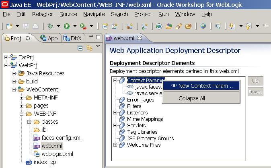Expand the classes folder node
The image size is (271, 168).
tap(29, 122)
